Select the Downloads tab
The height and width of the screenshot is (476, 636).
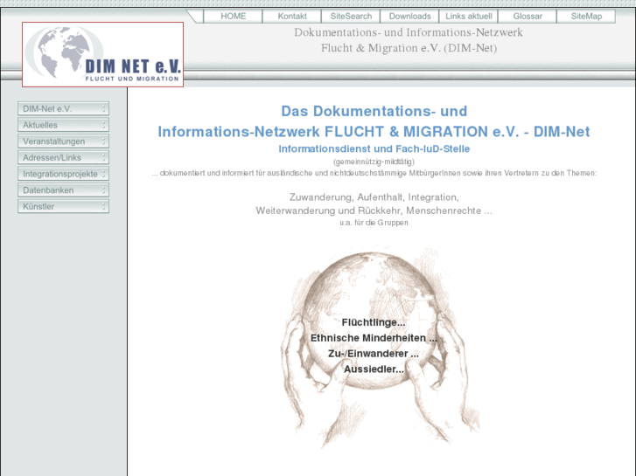409,17
